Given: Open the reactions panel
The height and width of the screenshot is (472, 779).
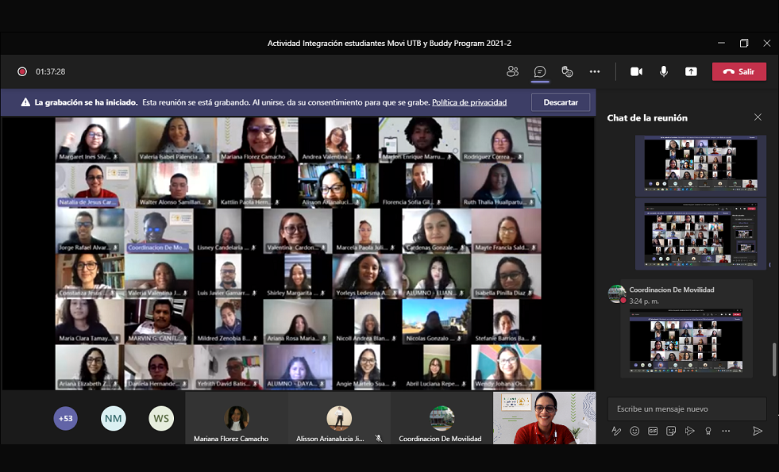Looking at the screenshot, I should [567, 71].
